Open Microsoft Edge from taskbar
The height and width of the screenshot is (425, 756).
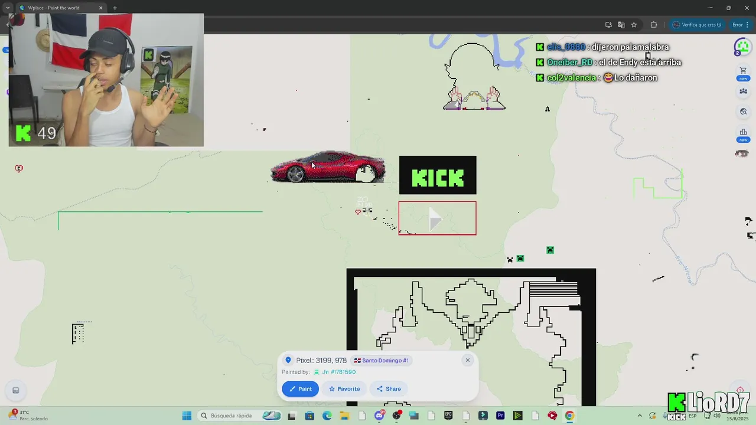point(327,416)
